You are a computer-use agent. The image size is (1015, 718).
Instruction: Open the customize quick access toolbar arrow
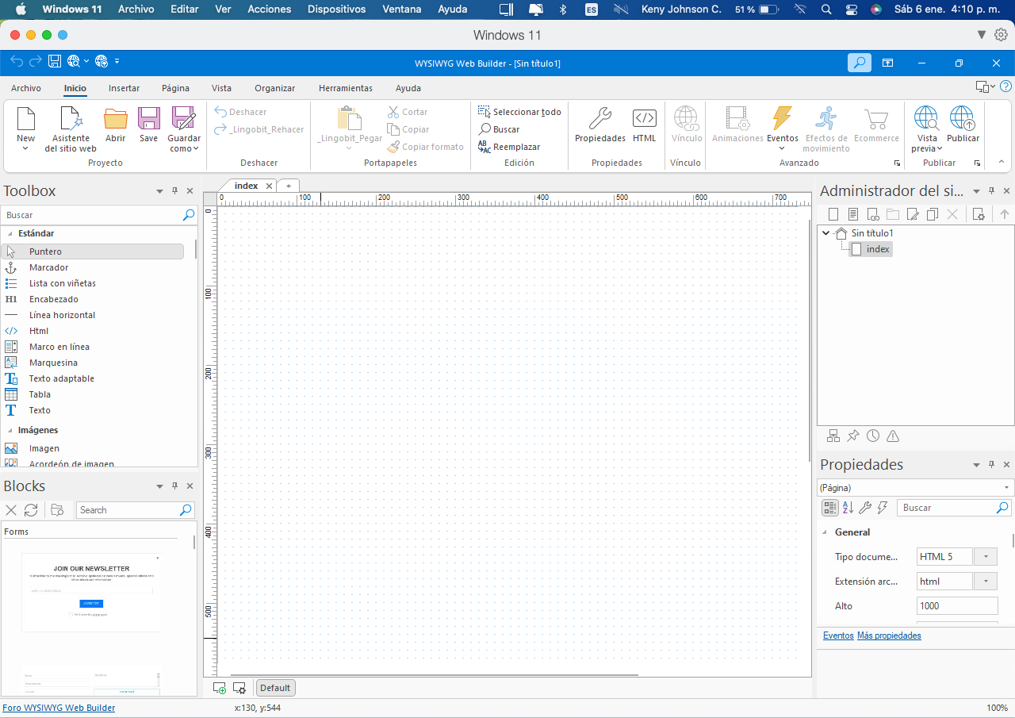[117, 61]
